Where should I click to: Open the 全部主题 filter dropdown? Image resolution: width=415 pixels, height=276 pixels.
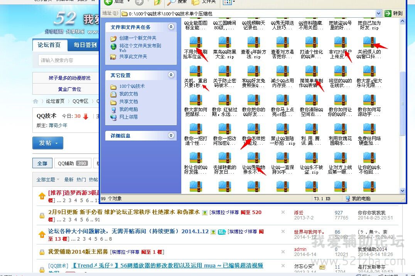pyautogui.click(x=48, y=180)
